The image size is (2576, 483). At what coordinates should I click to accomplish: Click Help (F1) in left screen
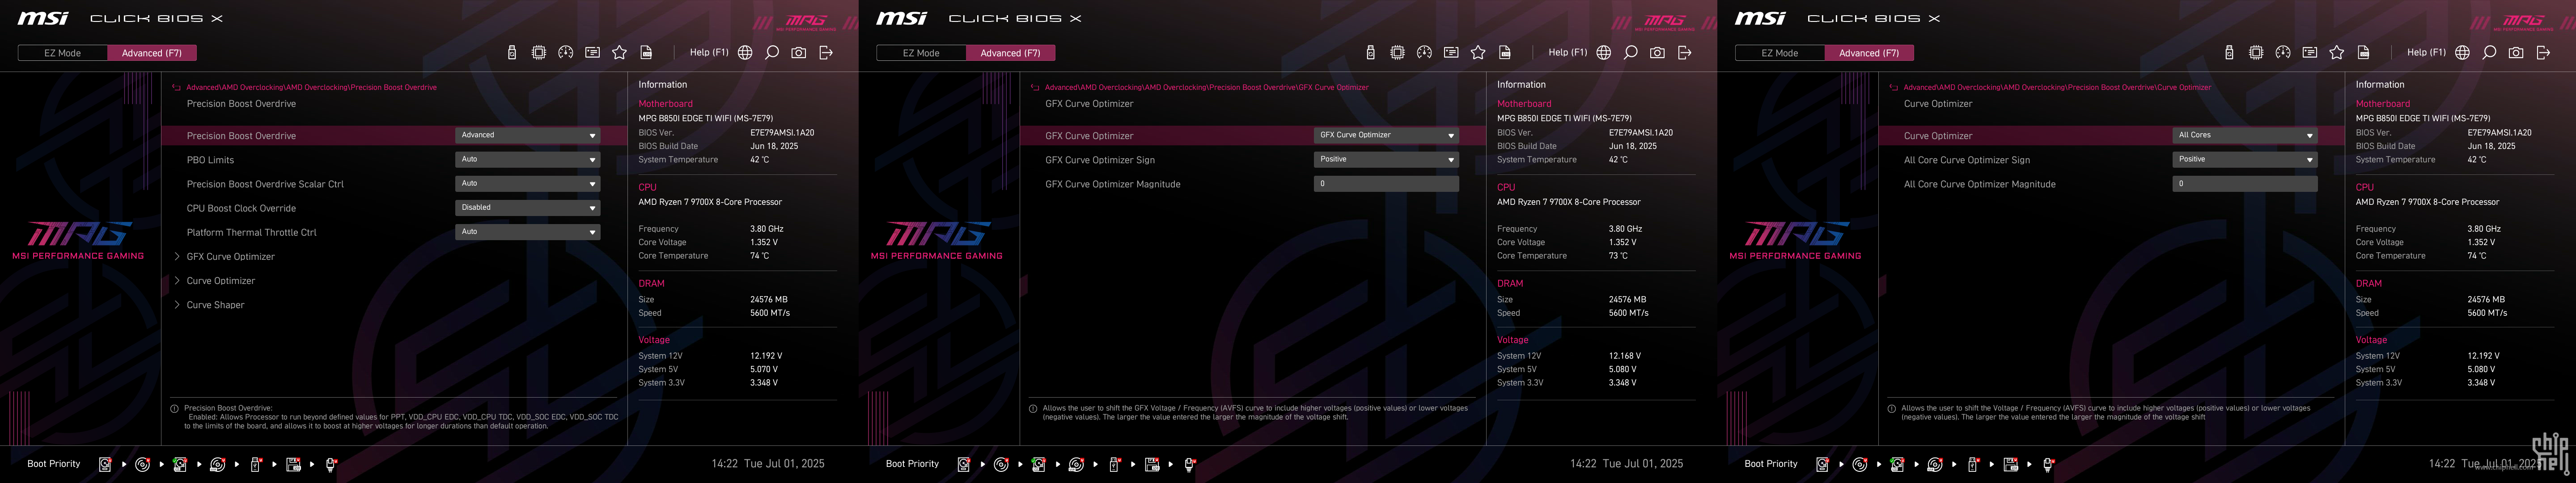pyautogui.click(x=709, y=53)
